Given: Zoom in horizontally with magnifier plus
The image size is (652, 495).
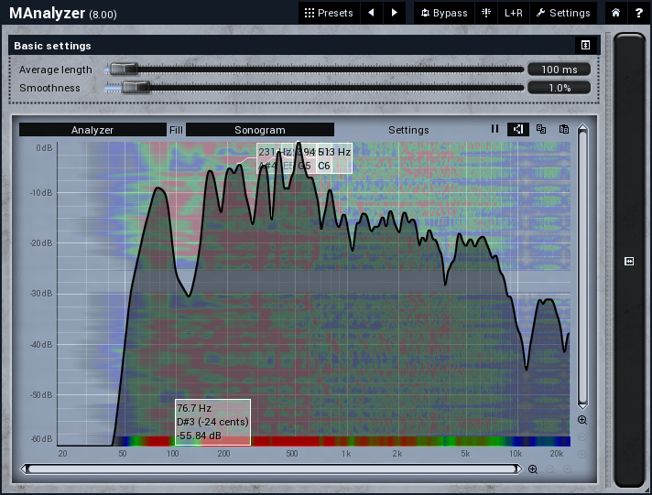Looking at the screenshot, I should coord(533,469).
